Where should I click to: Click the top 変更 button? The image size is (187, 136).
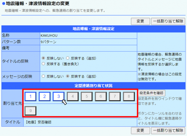[x=140, y=21]
